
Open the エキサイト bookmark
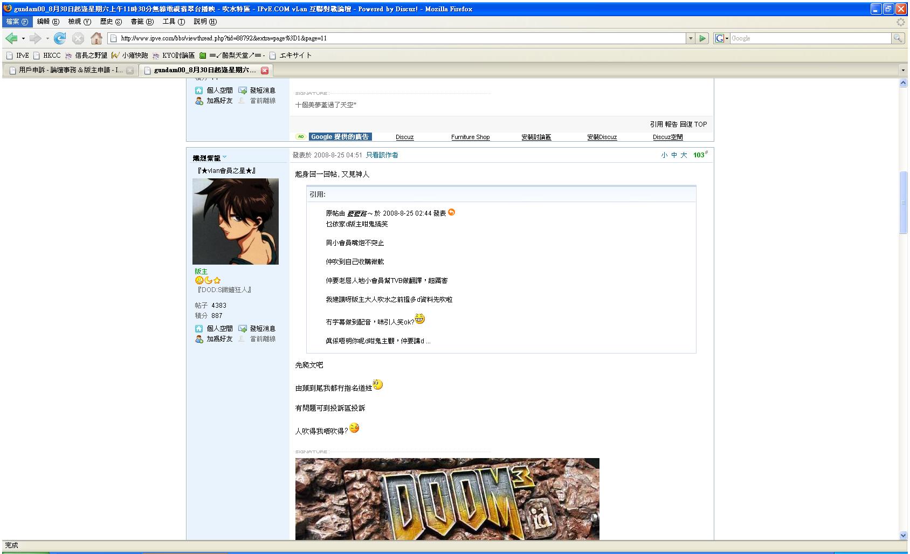tap(290, 55)
